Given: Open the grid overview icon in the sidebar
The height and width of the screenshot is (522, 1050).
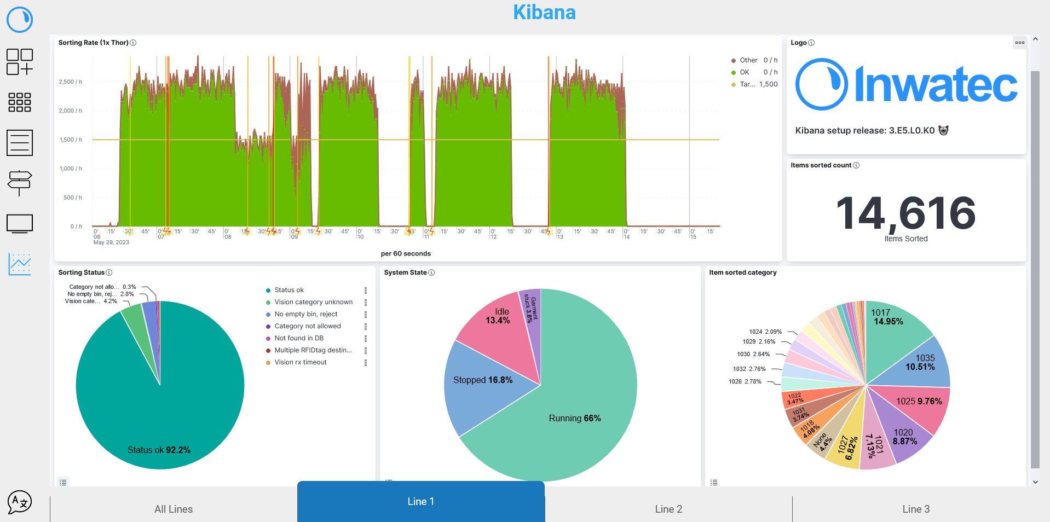Looking at the screenshot, I should tap(20, 102).
